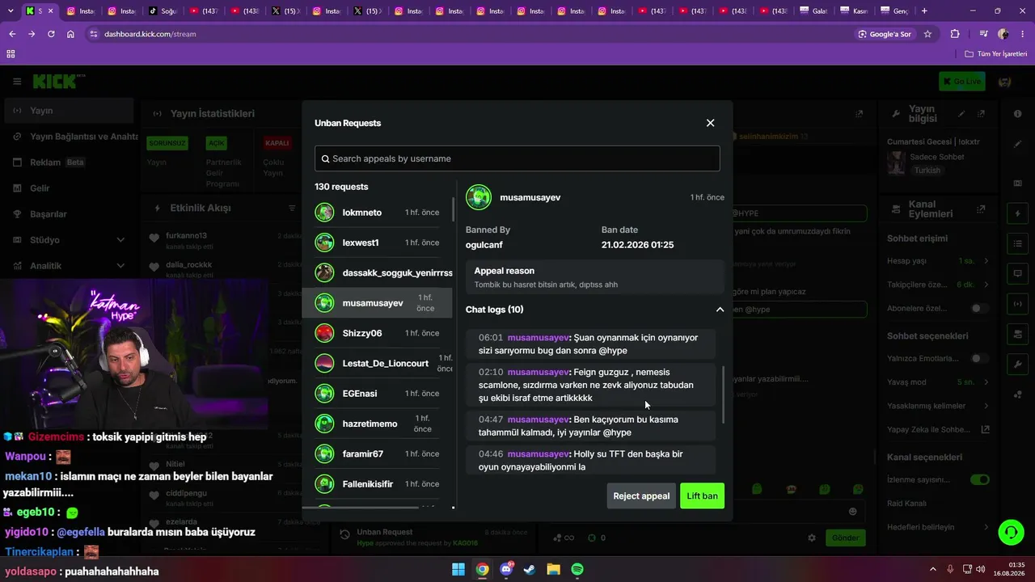Screen dimensions: 1035x582
Task: Edit stream info with pencil icon
Action: (961, 114)
